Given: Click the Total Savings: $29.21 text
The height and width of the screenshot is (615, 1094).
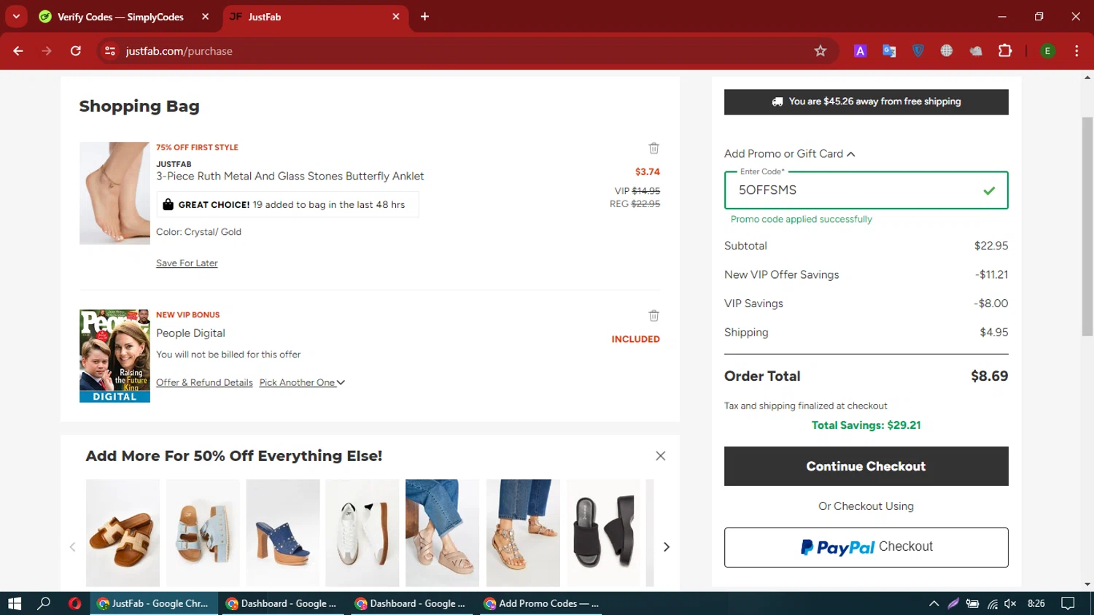Looking at the screenshot, I should (866, 425).
